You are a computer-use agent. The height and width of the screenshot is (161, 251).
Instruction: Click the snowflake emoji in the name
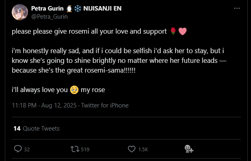[78, 9]
